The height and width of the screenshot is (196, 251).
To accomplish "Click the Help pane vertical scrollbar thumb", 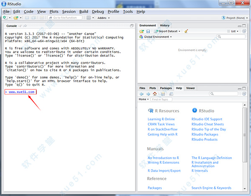I will [245, 135].
